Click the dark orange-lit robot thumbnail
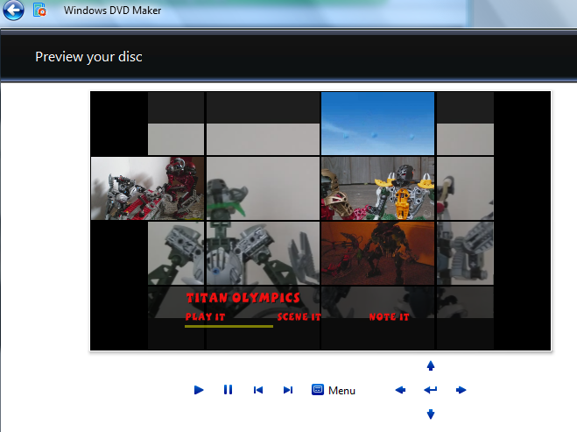Screen dimensions: 577x432 point(377,253)
